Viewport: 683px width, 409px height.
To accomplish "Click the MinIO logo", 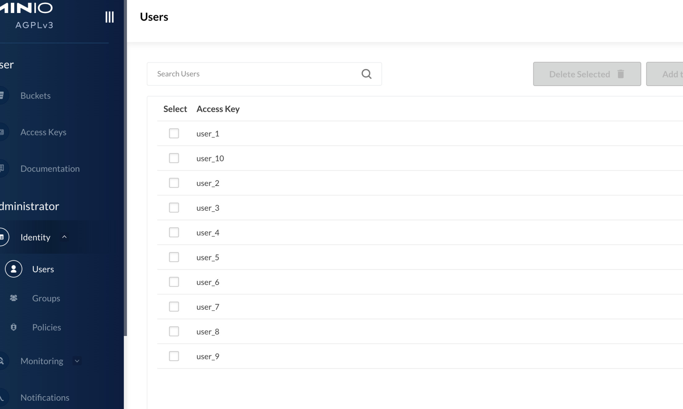I will pyautogui.click(x=27, y=8).
